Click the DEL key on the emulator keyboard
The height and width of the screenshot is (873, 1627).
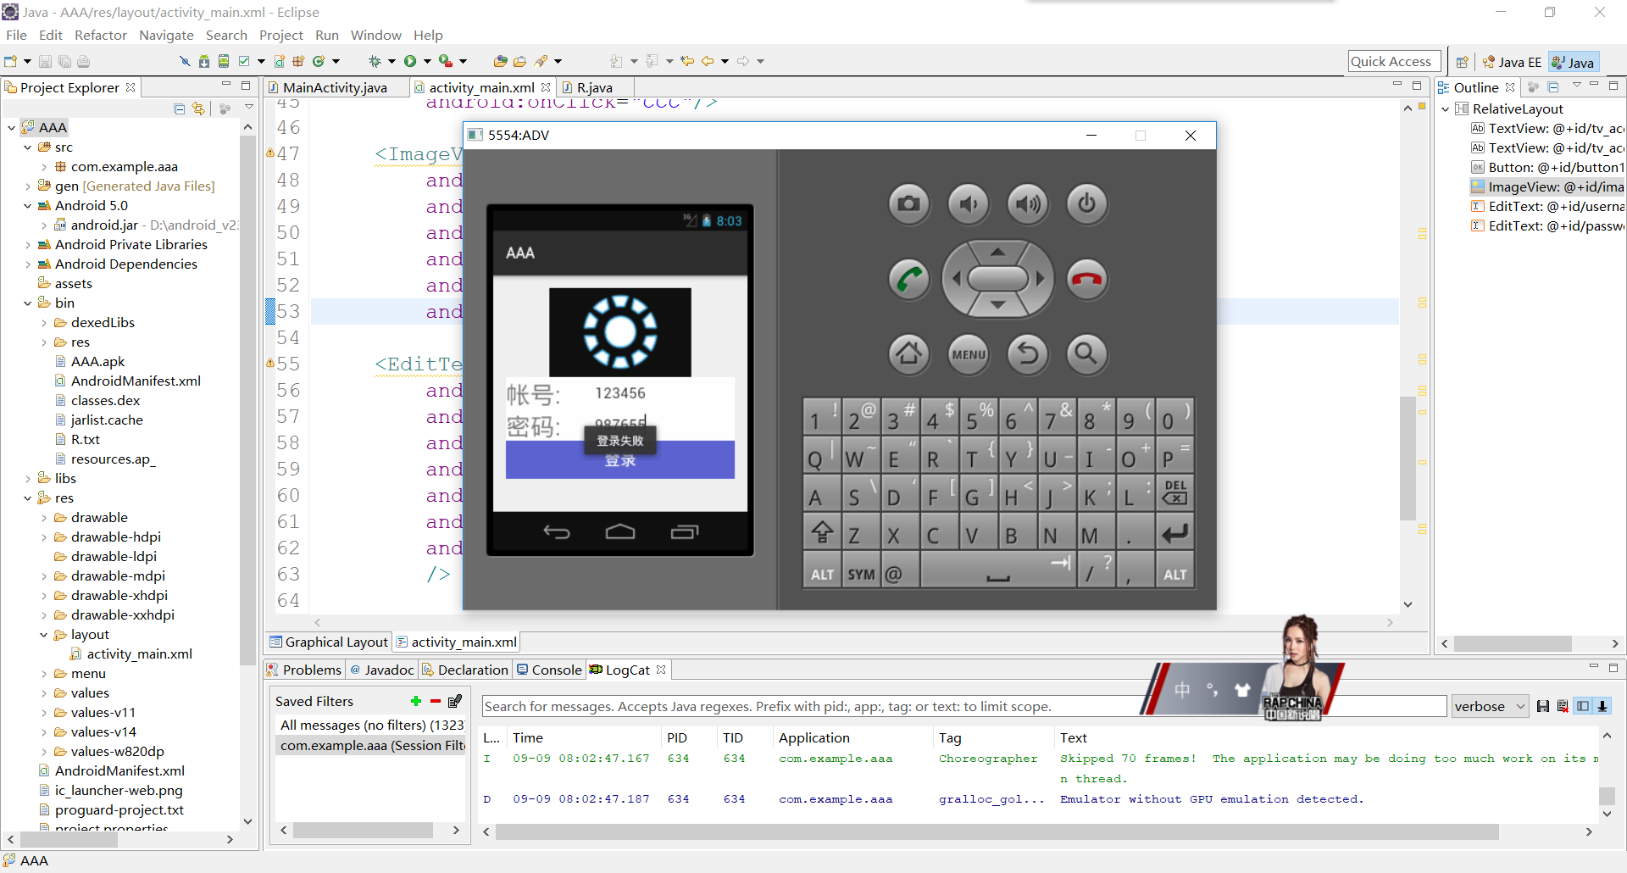[x=1174, y=493]
